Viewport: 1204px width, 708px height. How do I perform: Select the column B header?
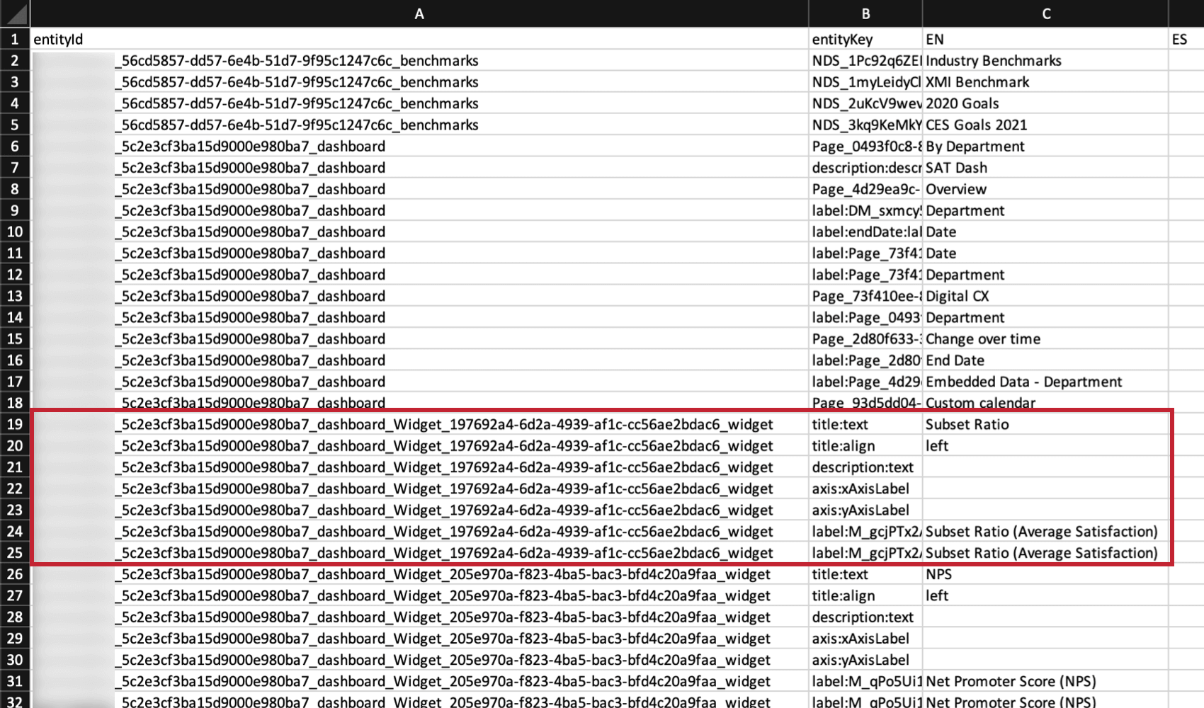pyautogui.click(x=865, y=13)
